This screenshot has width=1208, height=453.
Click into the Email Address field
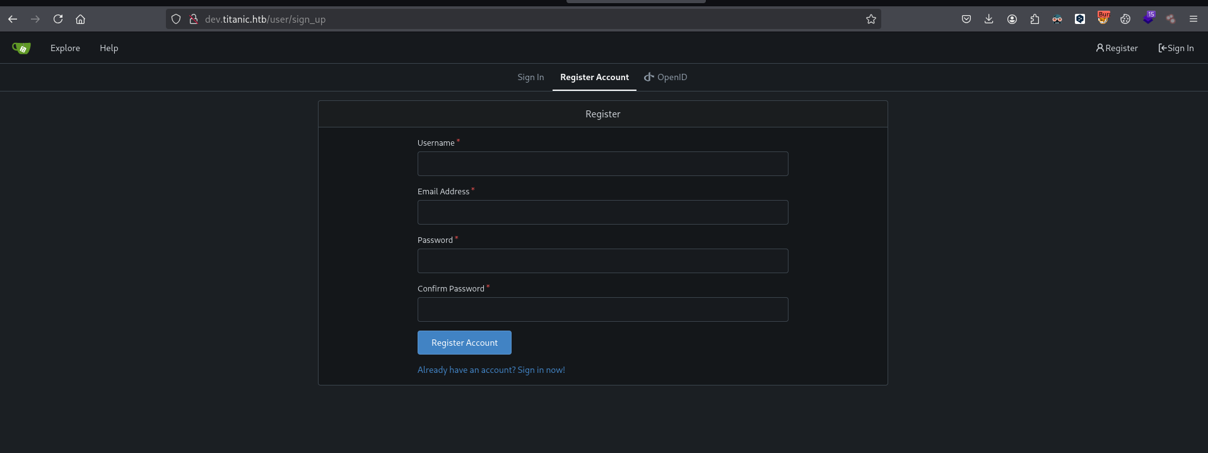pyautogui.click(x=602, y=212)
